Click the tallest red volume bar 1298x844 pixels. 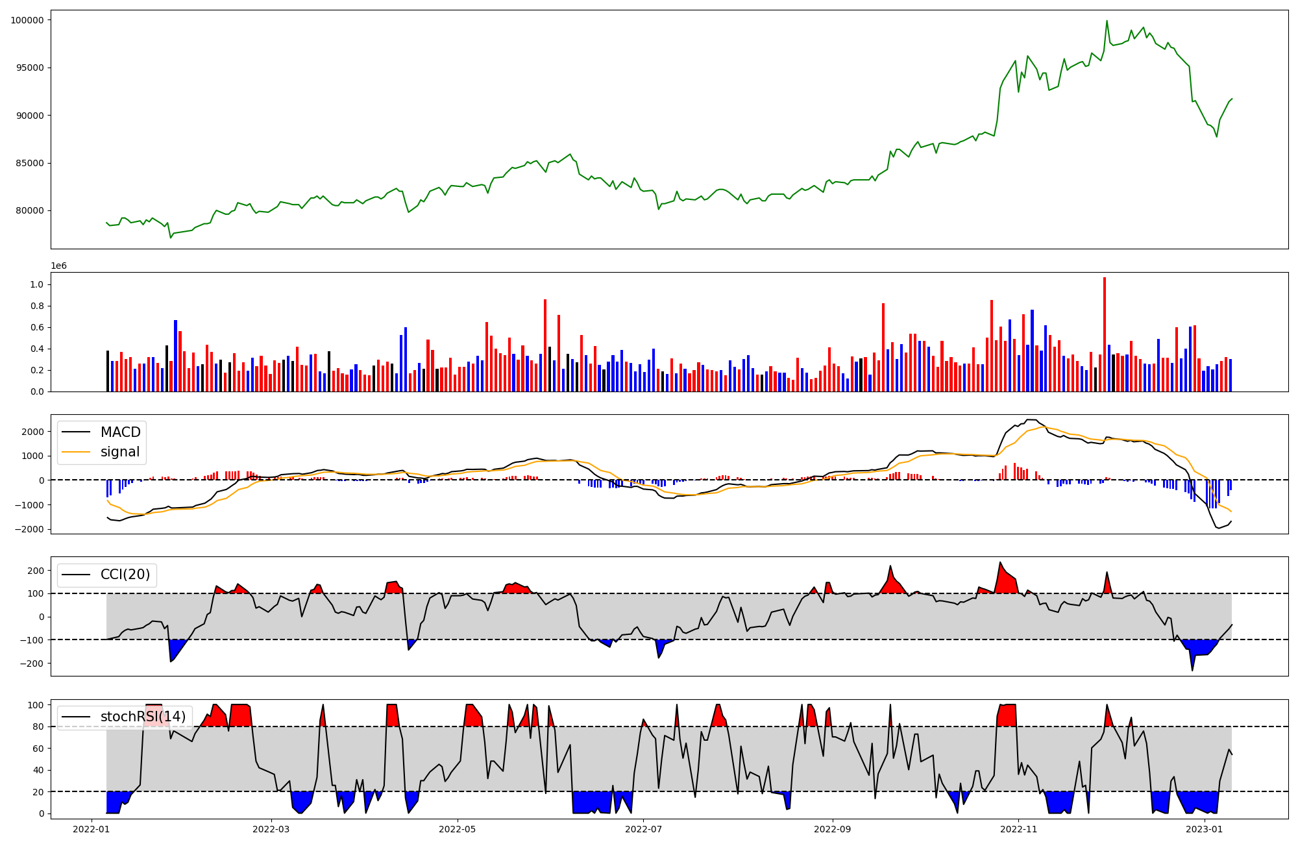(1105, 334)
